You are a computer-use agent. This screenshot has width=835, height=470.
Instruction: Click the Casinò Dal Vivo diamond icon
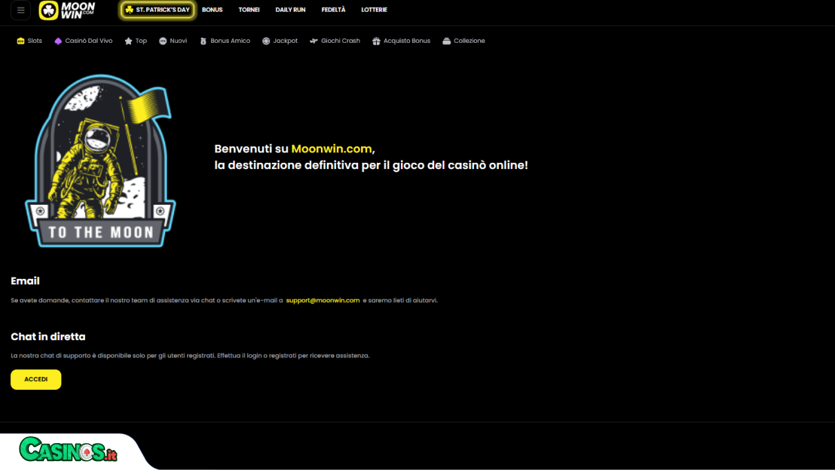pos(58,41)
